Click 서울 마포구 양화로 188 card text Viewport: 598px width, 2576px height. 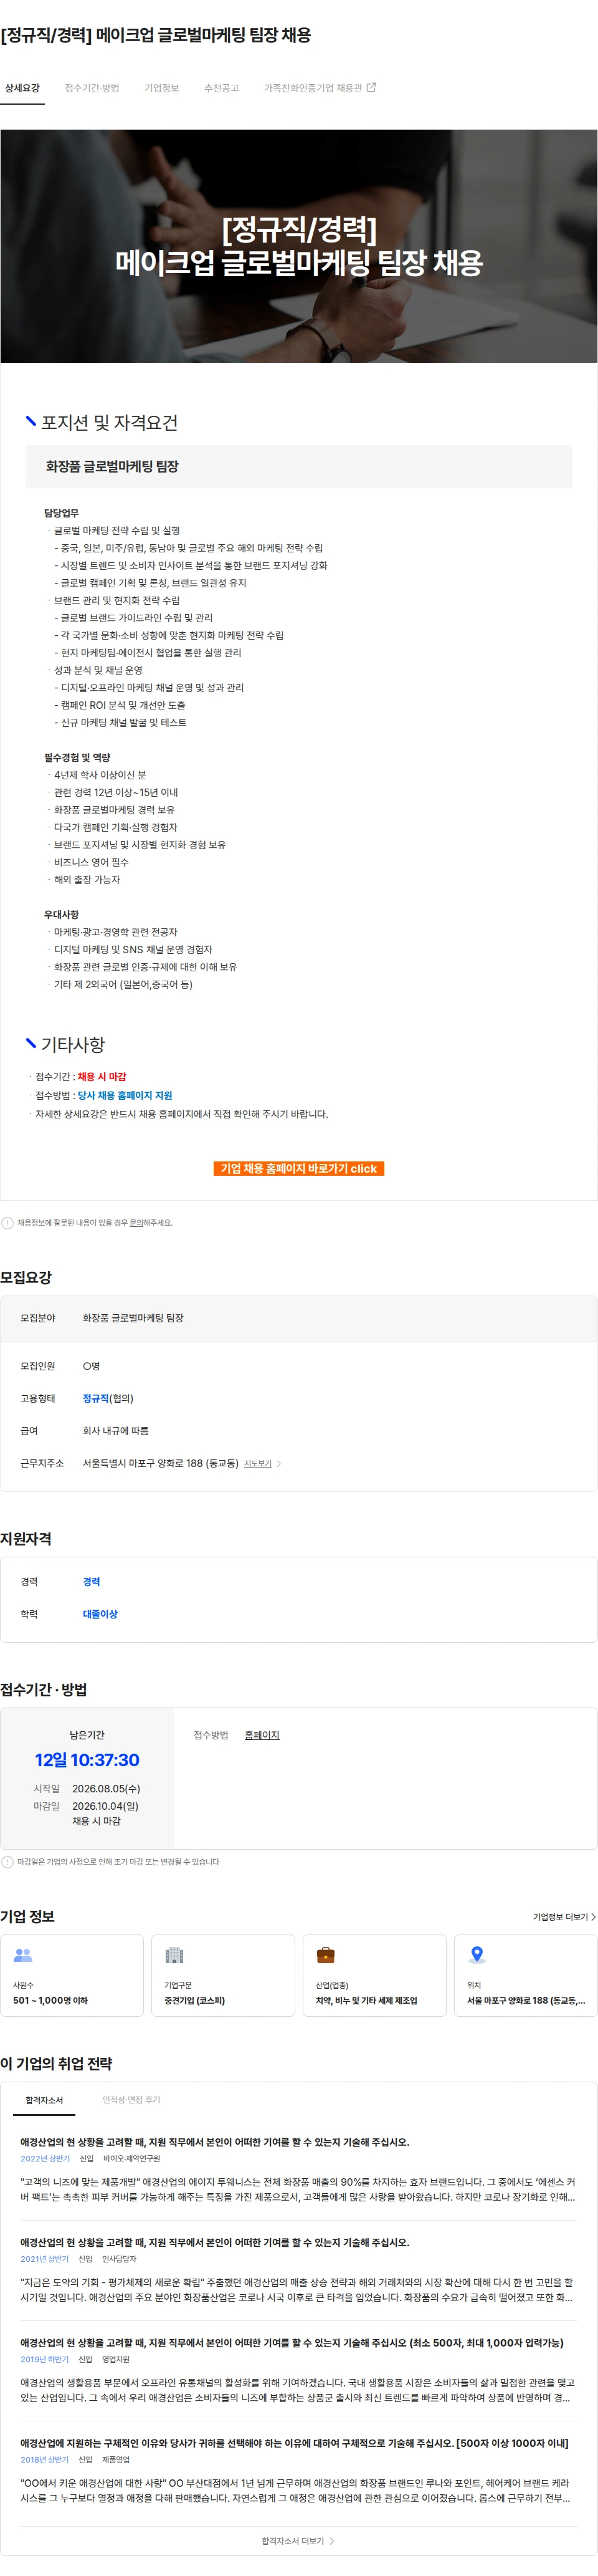coord(526,2001)
